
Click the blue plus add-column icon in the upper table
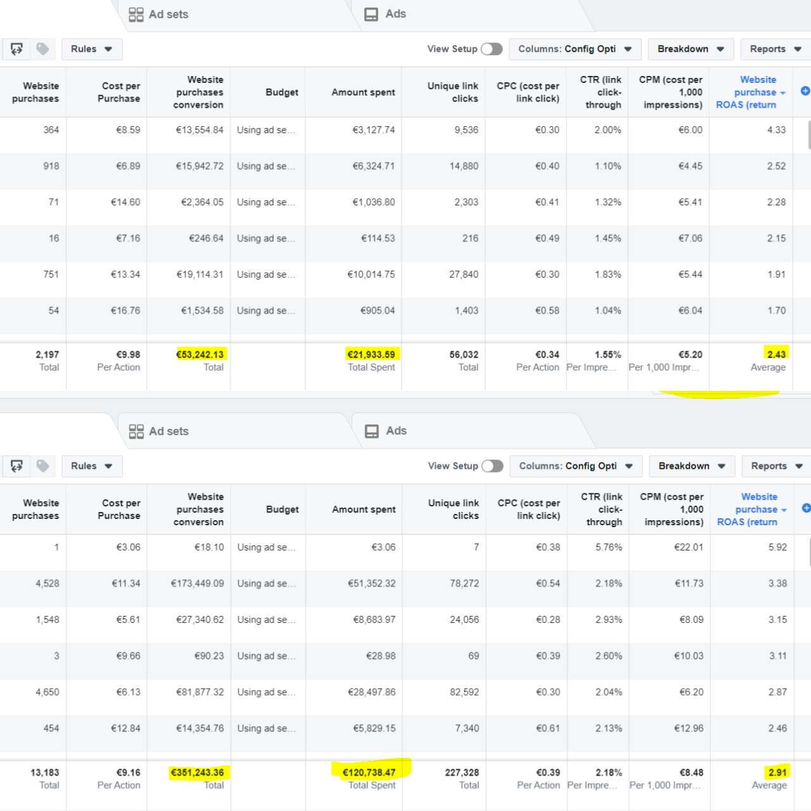coord(805,91)
